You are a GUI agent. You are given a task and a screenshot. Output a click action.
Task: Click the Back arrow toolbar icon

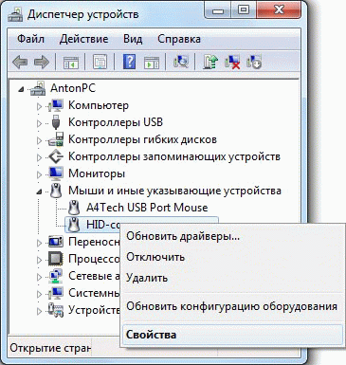(20, 62)
